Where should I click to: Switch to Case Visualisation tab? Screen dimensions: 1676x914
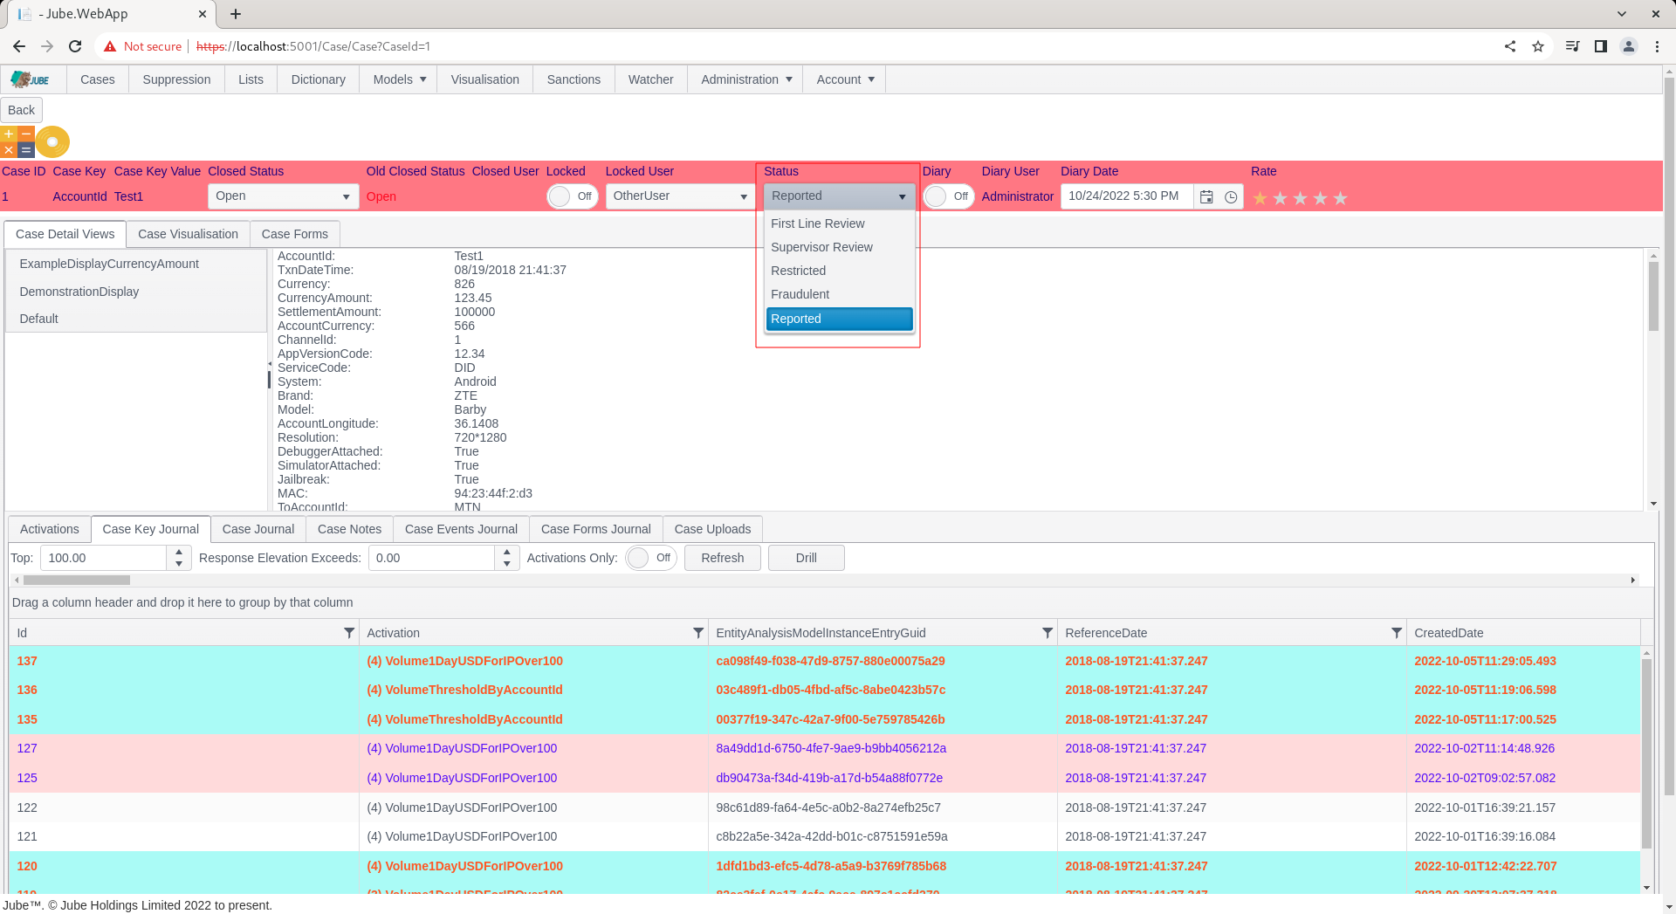188,234
